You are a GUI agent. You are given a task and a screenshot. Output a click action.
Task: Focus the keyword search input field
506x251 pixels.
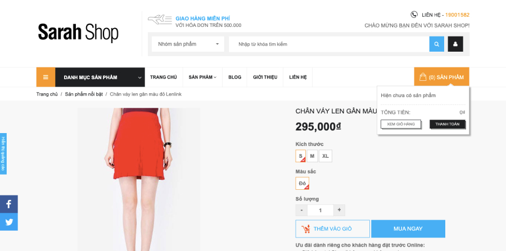pyautogui.click(x=329, y=44)
